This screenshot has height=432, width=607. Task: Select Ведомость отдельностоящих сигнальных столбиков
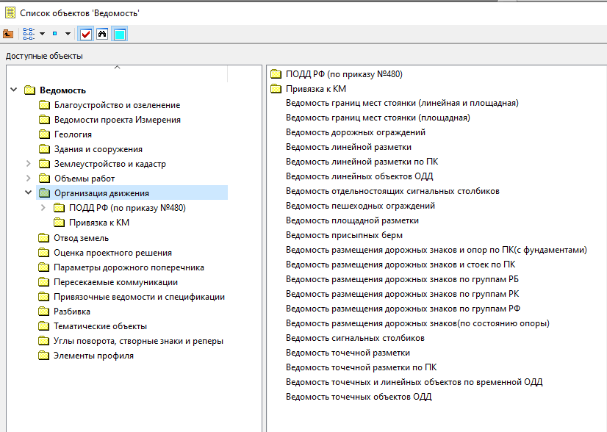pyautogui.click(x=392, y=191)
